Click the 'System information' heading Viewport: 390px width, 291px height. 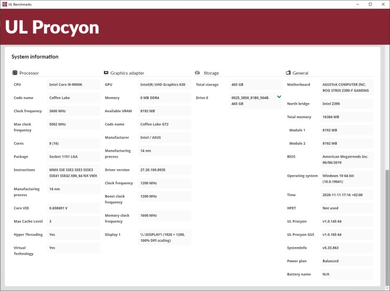[x=35, y=57]
